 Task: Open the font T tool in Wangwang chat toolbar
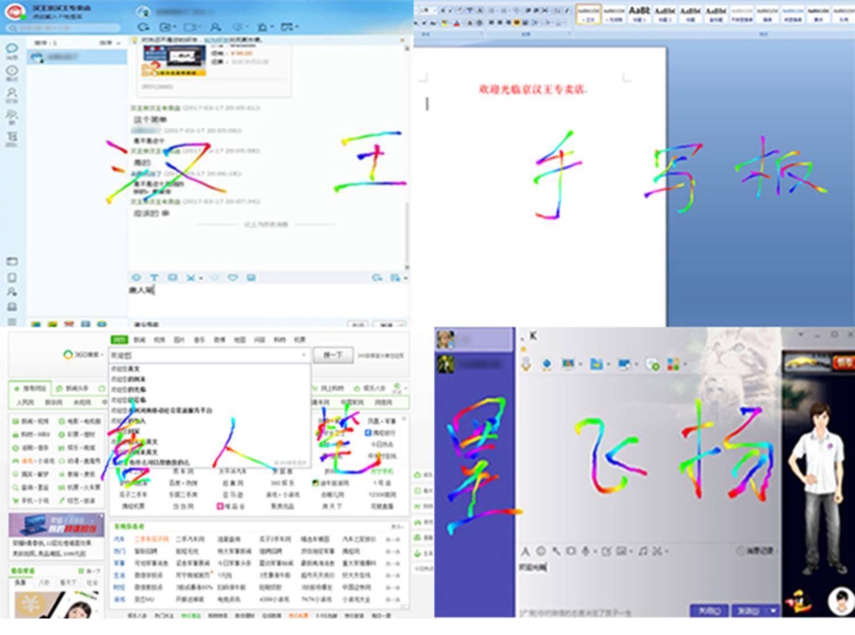154,277
